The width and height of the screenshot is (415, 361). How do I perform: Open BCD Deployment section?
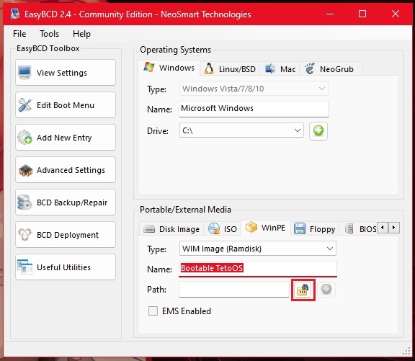point(66,235)
